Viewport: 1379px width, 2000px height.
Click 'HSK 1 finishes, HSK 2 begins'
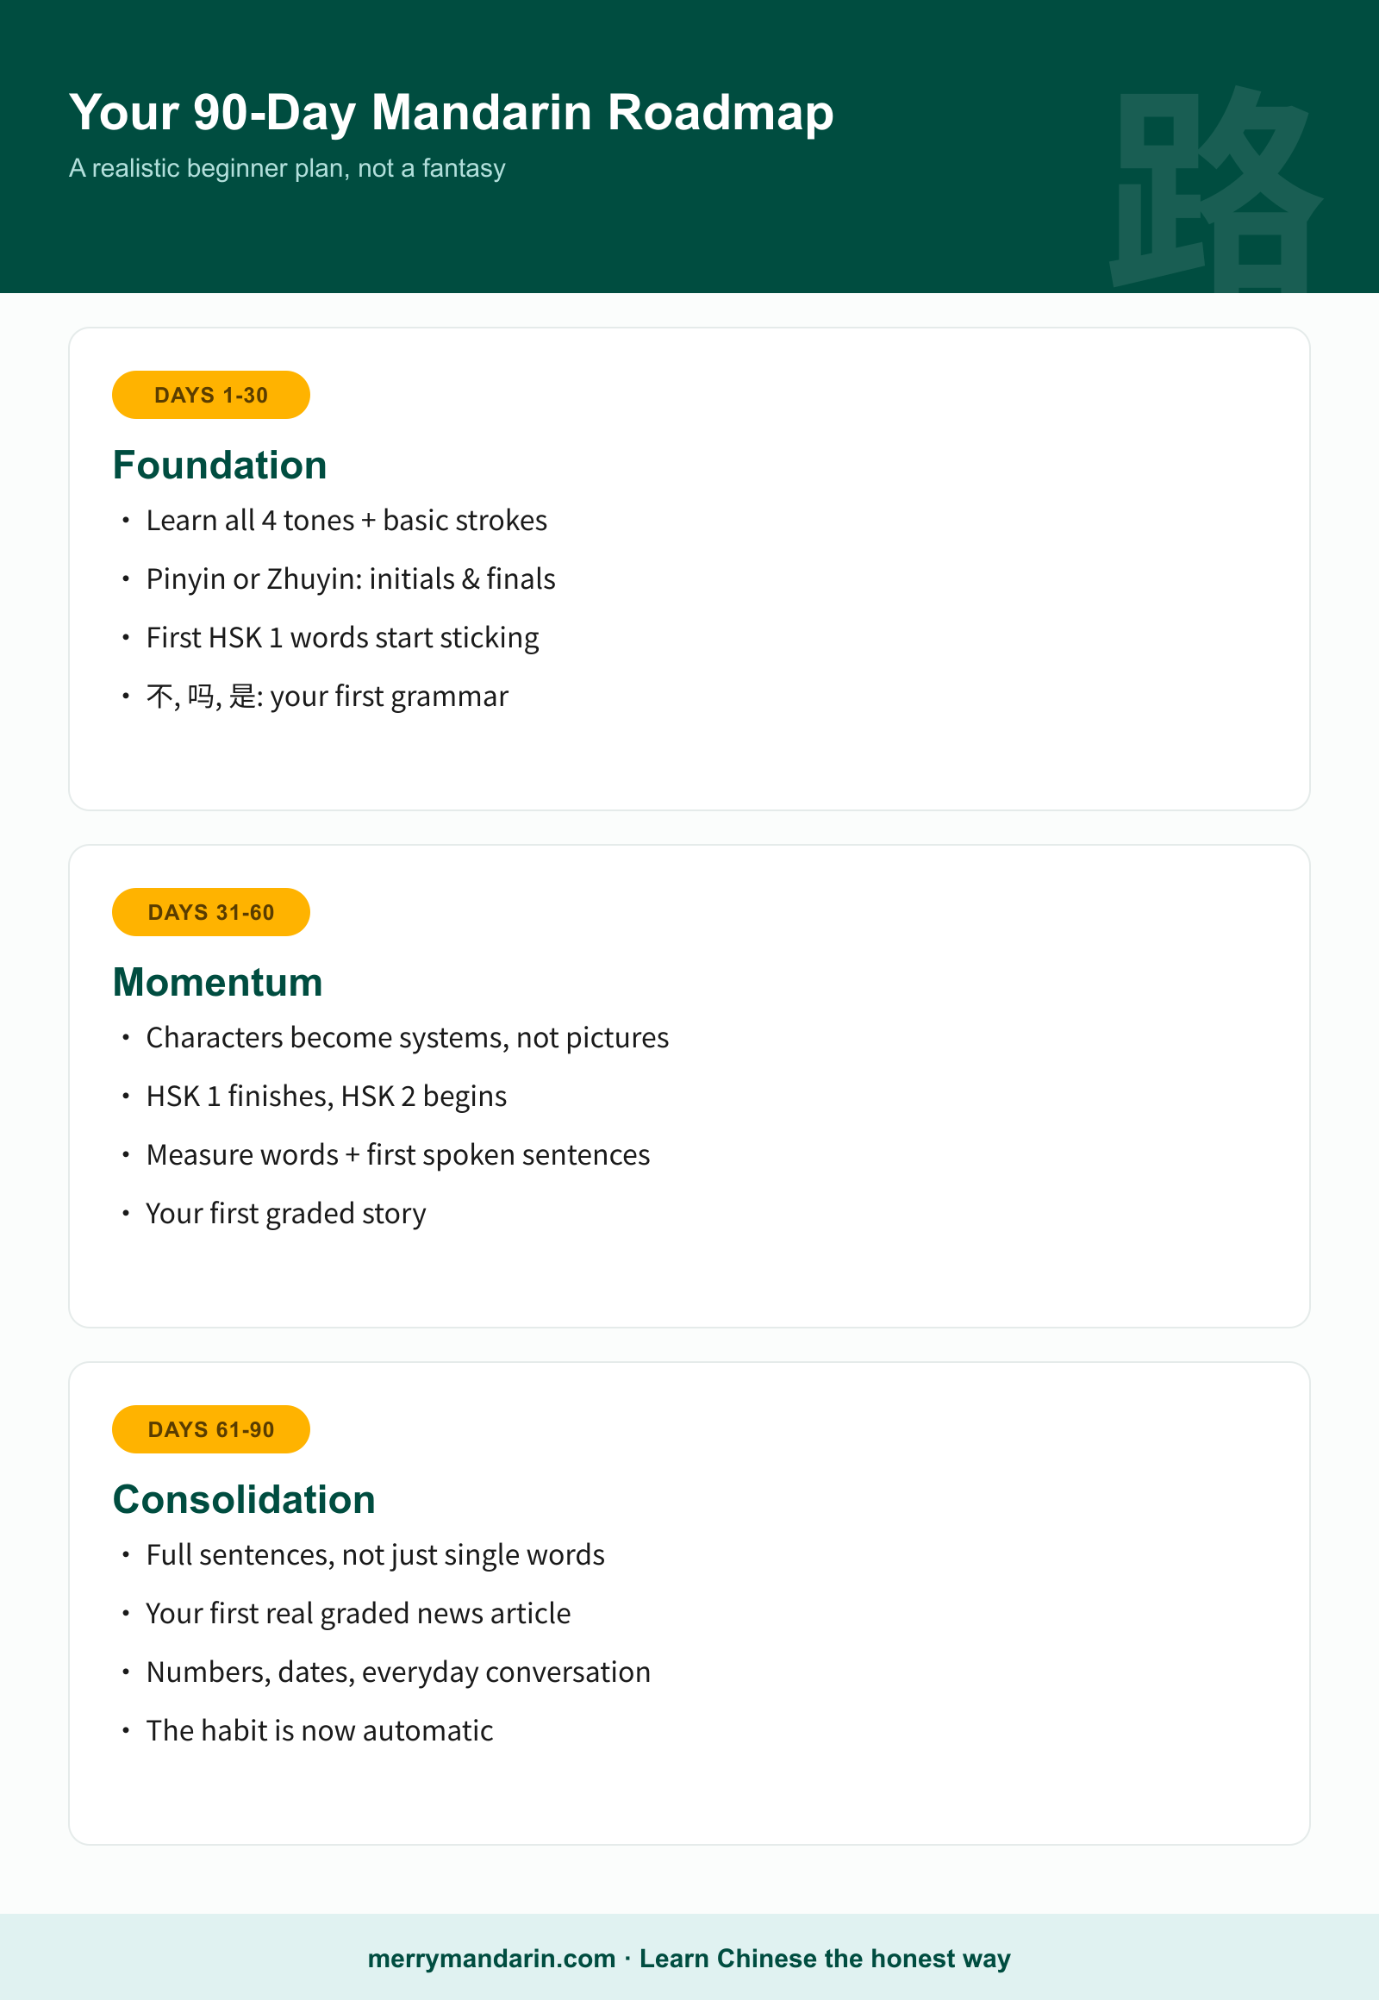pos(326,1097)
